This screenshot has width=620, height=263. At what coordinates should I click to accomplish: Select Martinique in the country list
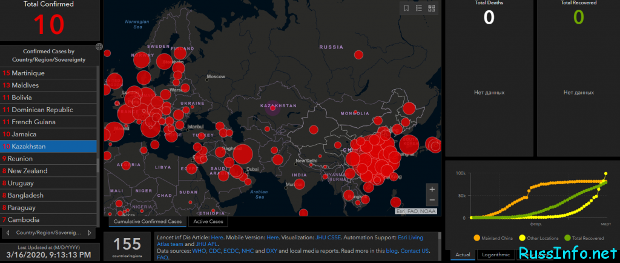pyautogui.click(x=48, y=73)
